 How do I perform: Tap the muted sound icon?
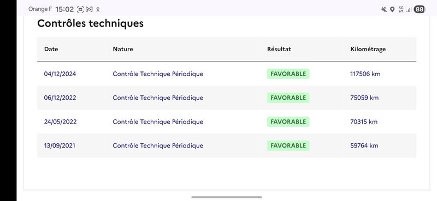[x=384, y=9]
